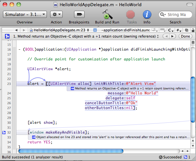Click 'delegate:self' code text
The width and height of the screenshot is (196, 161).
(120, 98)
